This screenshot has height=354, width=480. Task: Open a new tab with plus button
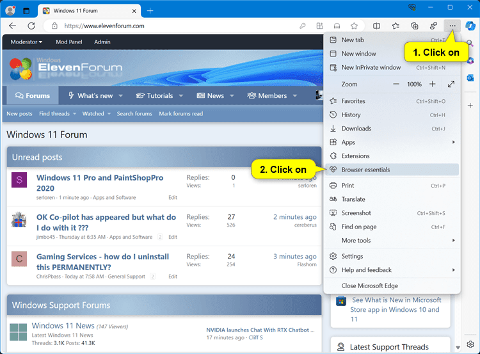[150, 11]
